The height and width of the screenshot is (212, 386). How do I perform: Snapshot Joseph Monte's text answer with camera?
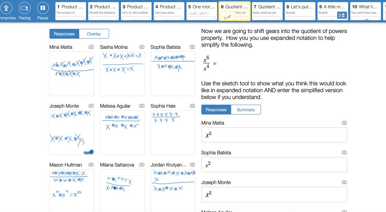(344, 182)
